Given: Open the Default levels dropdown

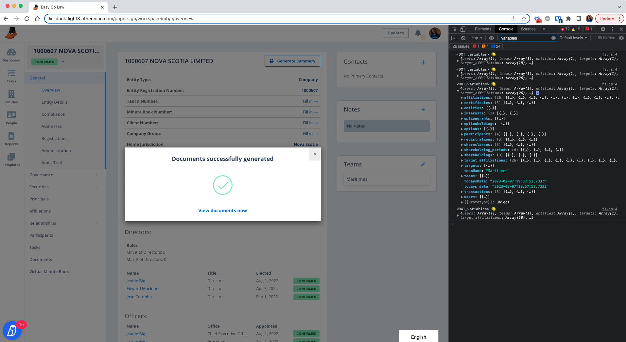Looking at the screenshot, I should click(x=573, y=38).
